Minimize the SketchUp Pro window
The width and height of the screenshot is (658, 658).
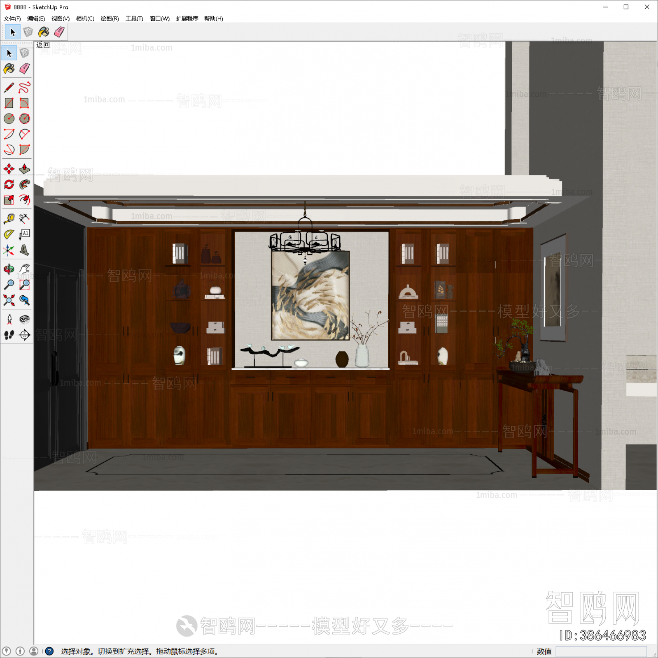[605, 7]
